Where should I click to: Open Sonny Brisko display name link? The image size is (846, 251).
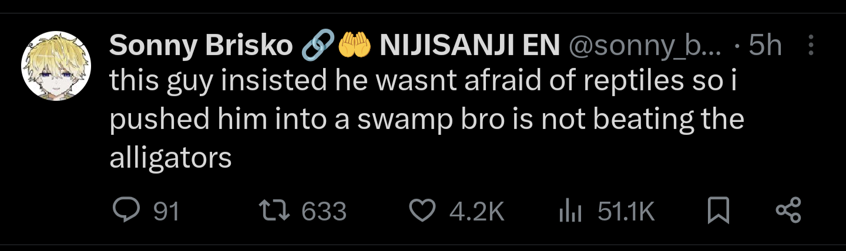tap(201, 46)
